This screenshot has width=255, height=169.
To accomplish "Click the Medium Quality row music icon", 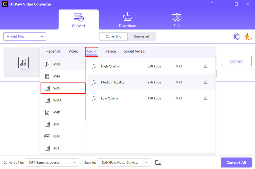I will (x=94, y=82).
